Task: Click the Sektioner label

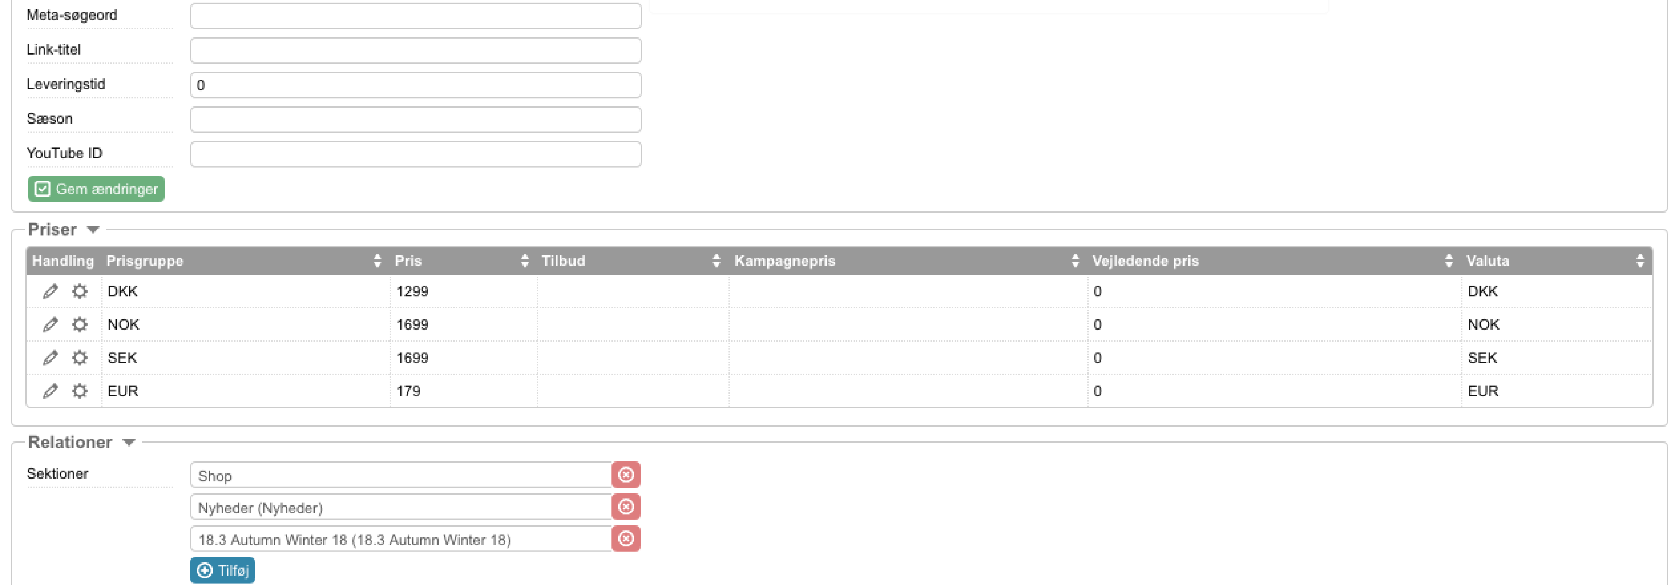Action: (x=57, y=473)
